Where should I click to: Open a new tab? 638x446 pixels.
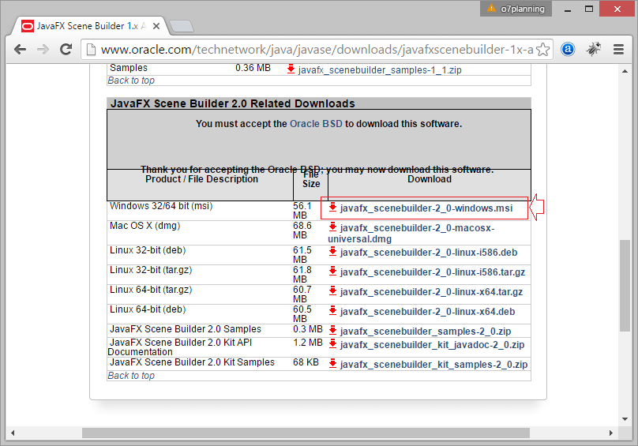click(x=182, y=26)
